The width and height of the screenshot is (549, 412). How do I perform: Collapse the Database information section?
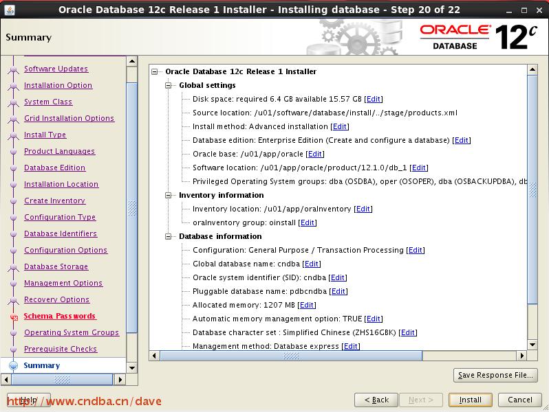click(x=168, y=237)
